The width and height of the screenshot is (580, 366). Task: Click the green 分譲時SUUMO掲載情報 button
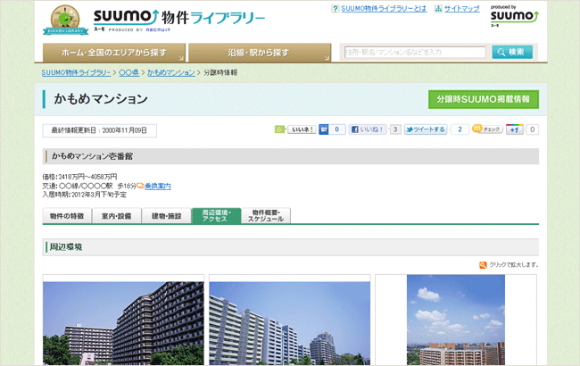tap(483, 99)
